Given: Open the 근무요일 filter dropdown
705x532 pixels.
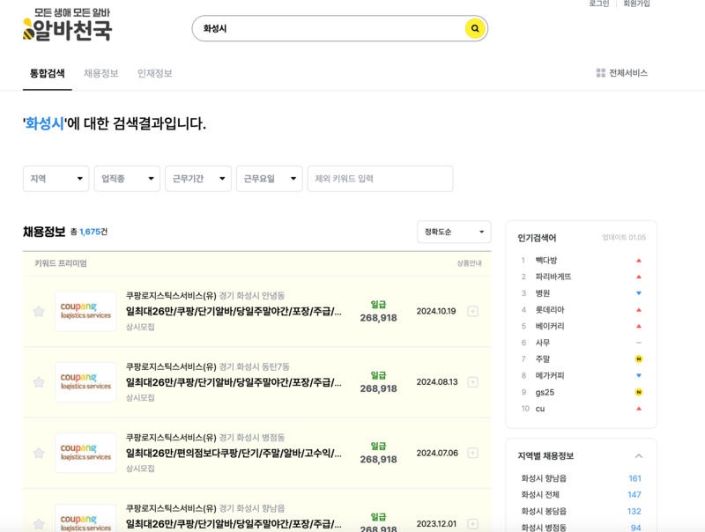Looking at the screenshot, I should [x=269, y=178].
